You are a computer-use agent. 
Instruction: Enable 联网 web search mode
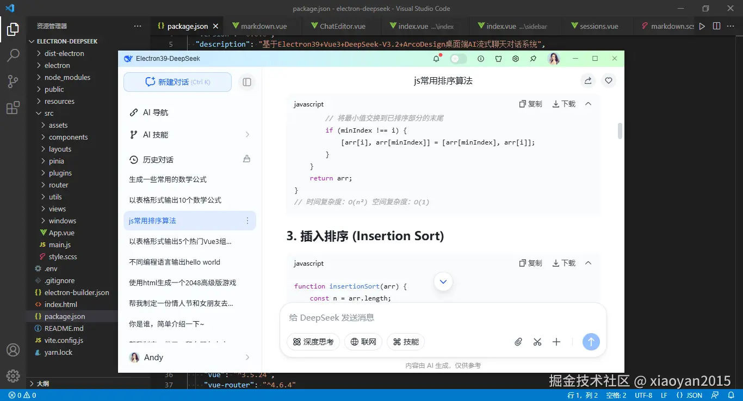point(363,342)
